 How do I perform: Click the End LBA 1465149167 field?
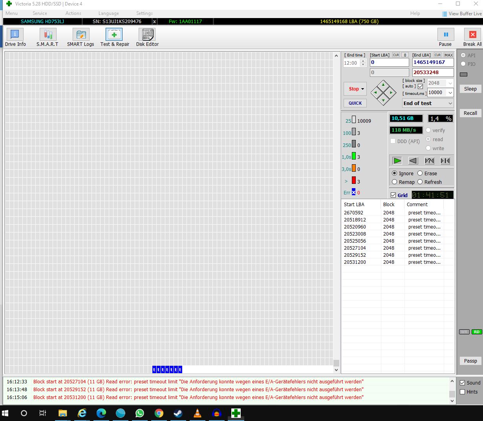click(433, 62)
